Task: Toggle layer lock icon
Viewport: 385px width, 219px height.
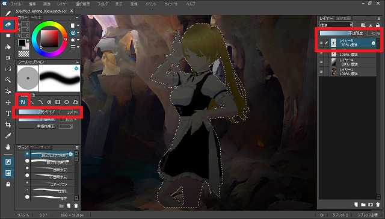Action: pyautogui.click(x=378, y=25)
